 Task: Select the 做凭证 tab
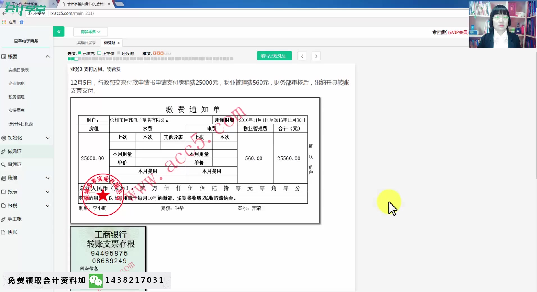[109, 43]
